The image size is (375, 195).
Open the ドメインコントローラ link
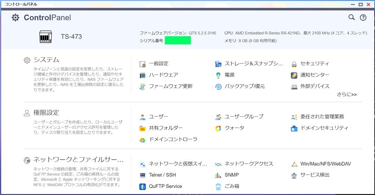tap(173, 139)
